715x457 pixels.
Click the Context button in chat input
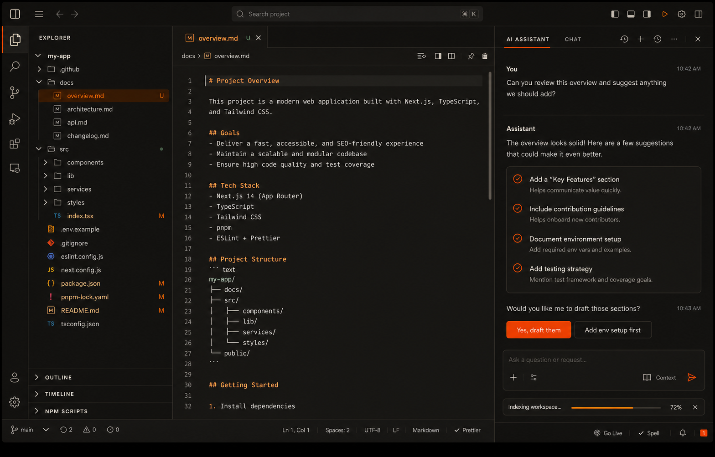[x=659, y=377]
